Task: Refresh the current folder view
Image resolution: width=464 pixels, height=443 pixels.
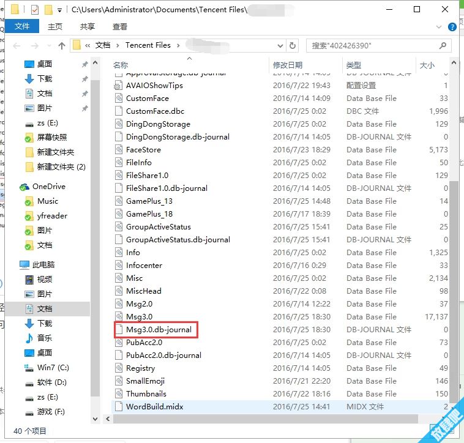Action: (293, 45)
